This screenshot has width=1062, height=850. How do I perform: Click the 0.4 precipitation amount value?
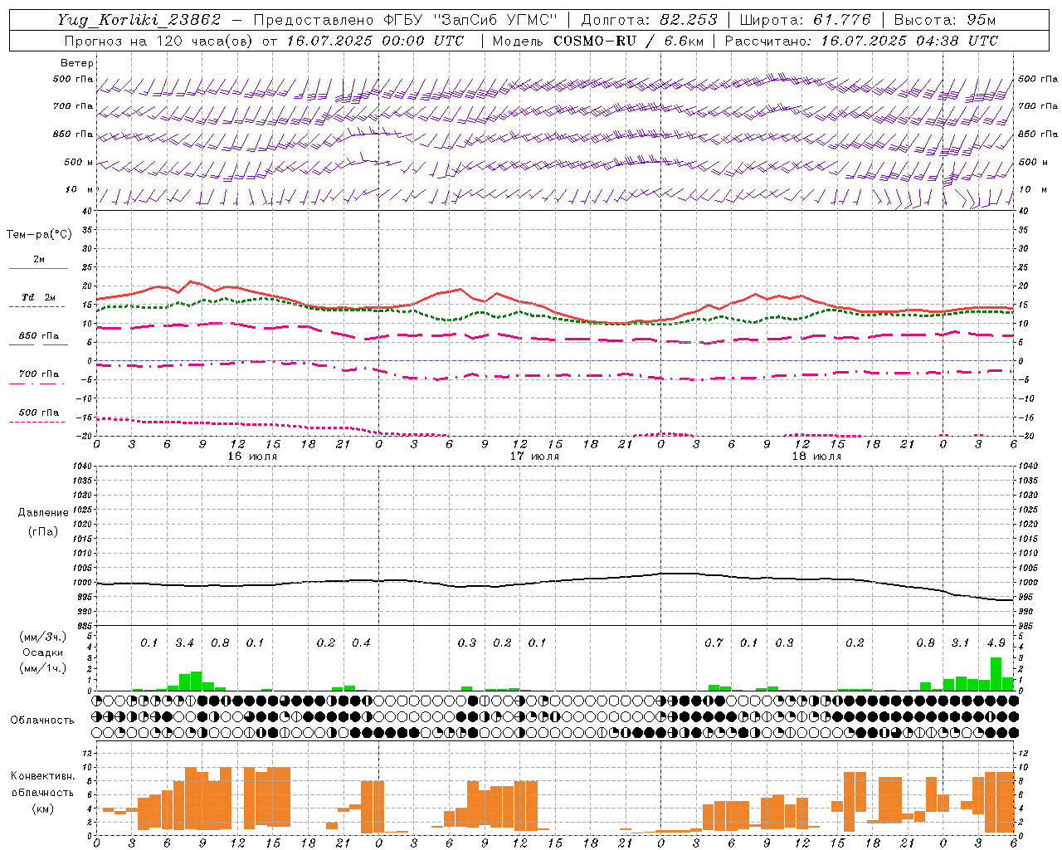click(x=361, y=643)
